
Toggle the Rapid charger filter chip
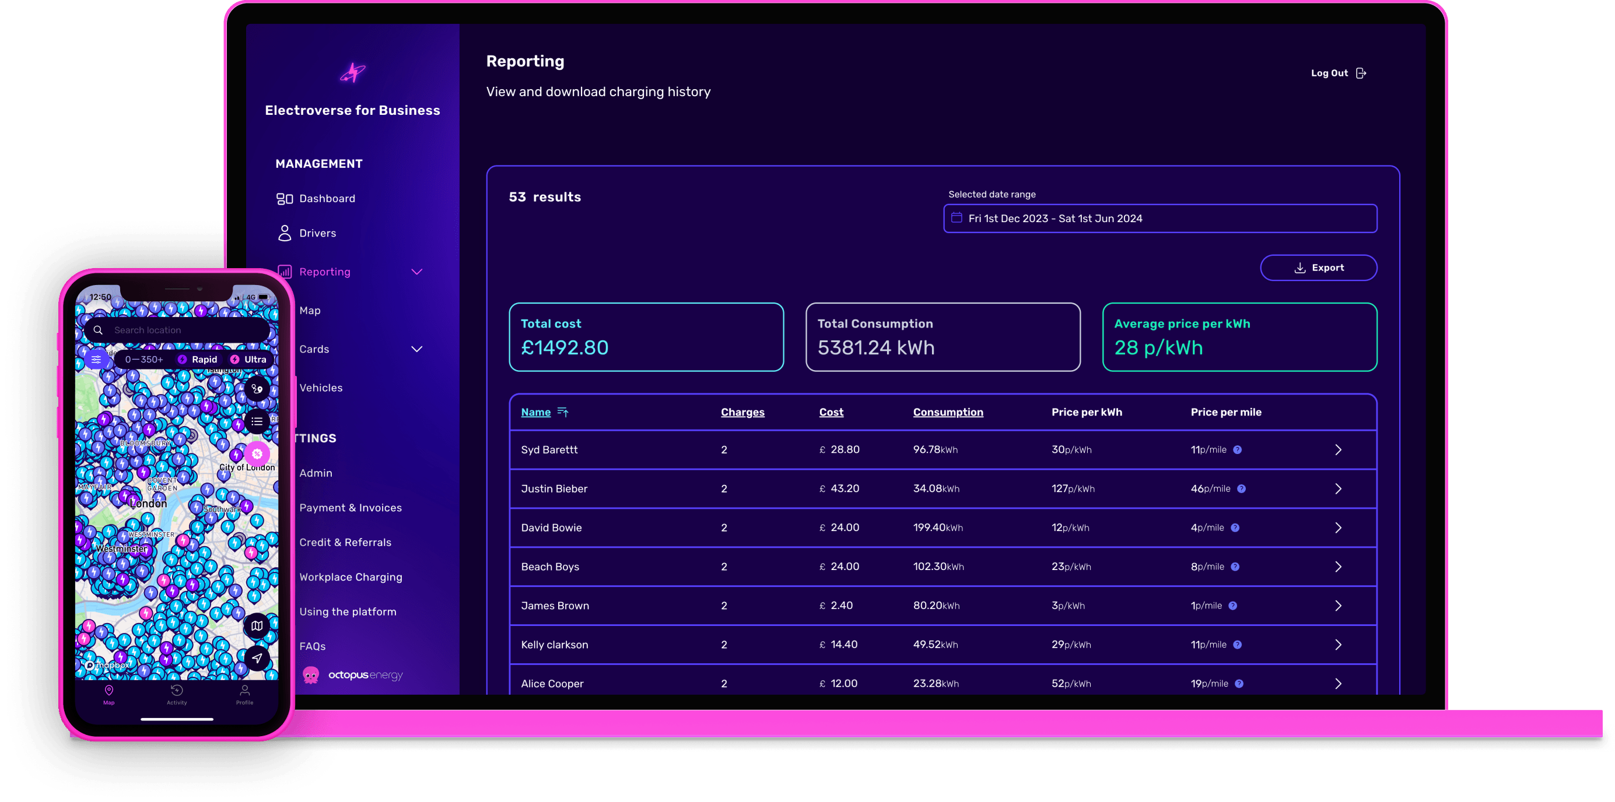(x=198, y=359)
